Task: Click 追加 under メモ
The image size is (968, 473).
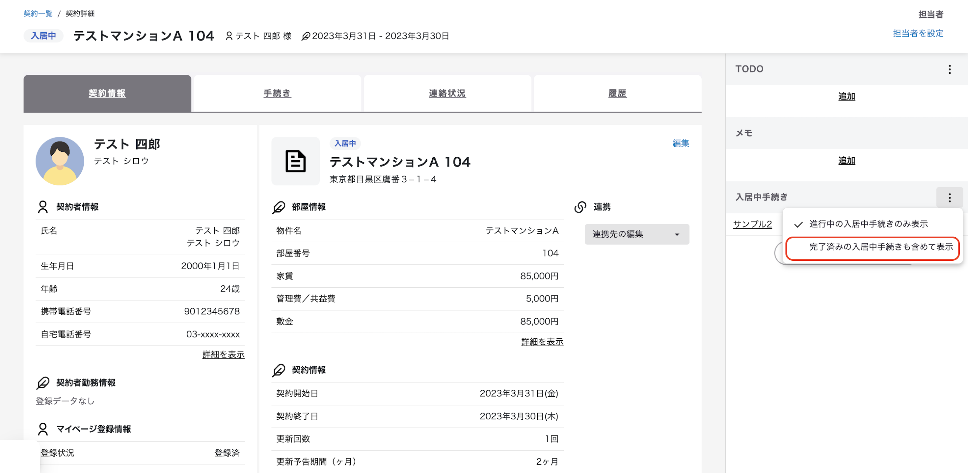Action: (x=846, y=161)
